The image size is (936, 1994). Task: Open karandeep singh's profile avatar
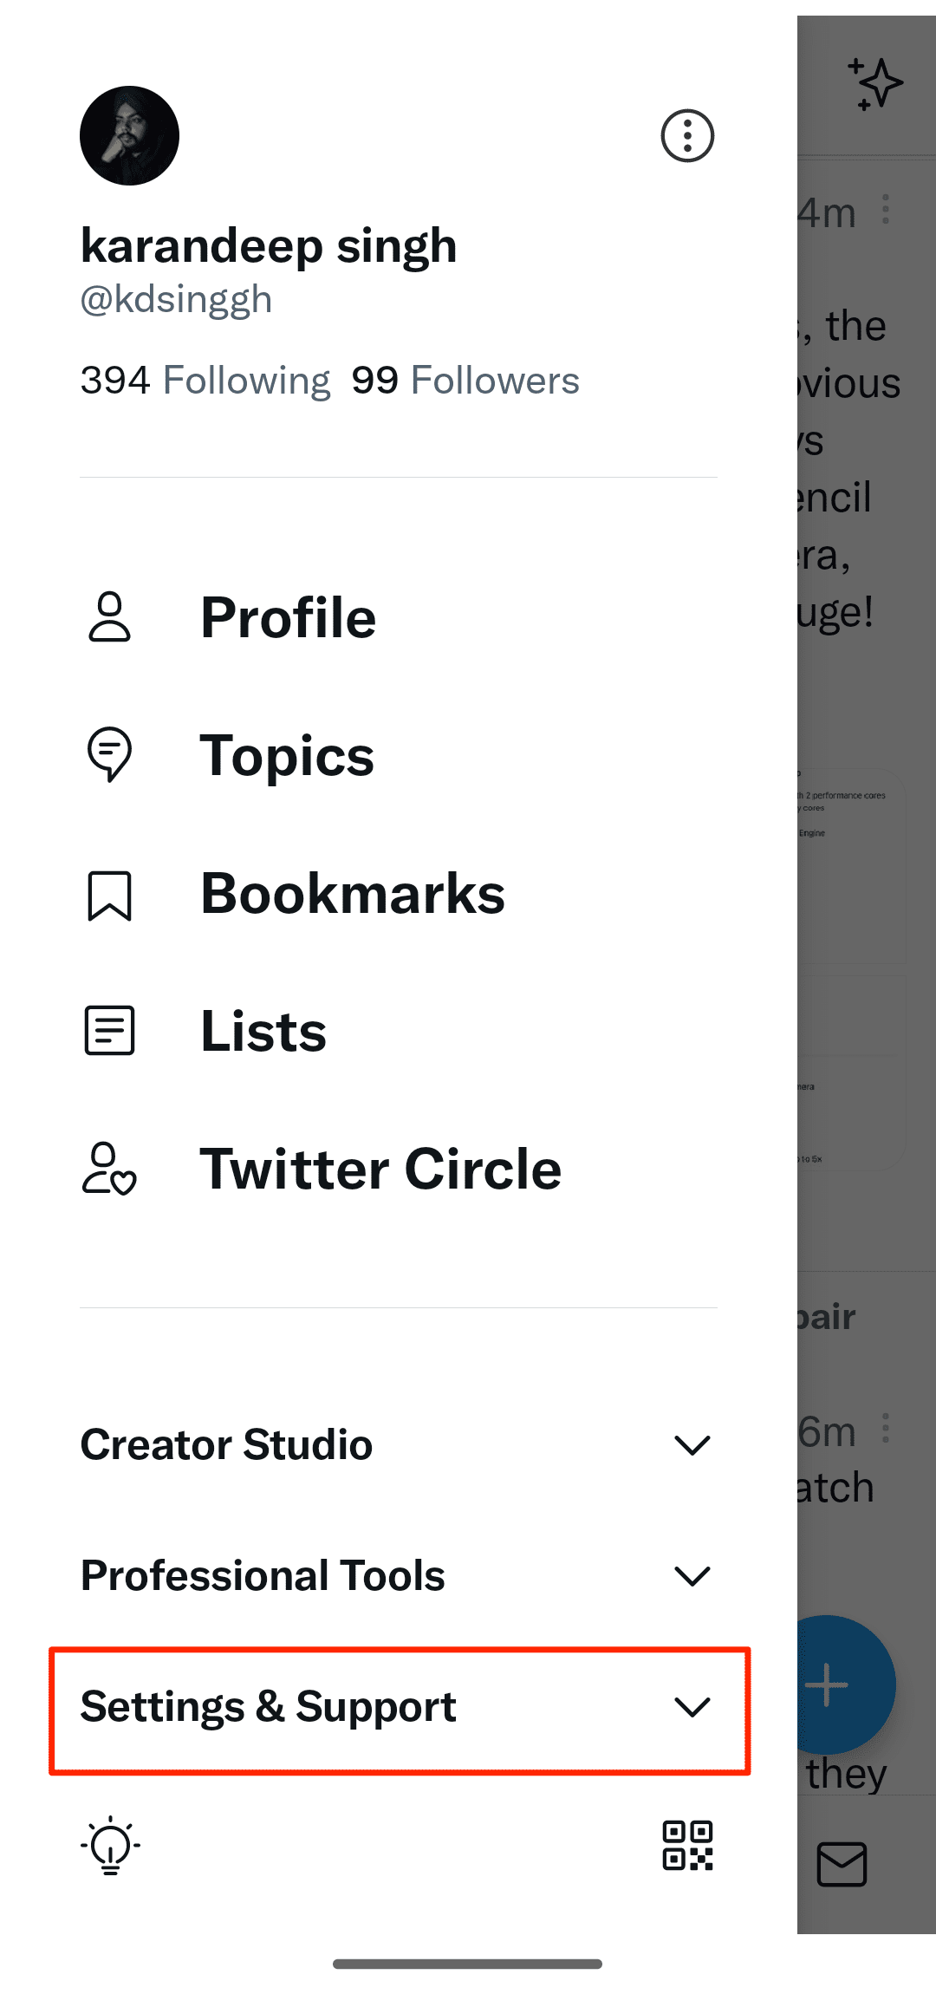pos(130,136)
